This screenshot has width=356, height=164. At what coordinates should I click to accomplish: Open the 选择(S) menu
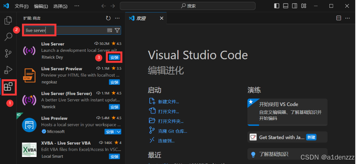[x=61, y=6]
